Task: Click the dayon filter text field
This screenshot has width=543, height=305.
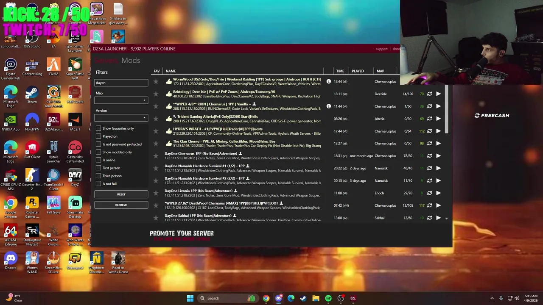Action: (x=121, y=83)
